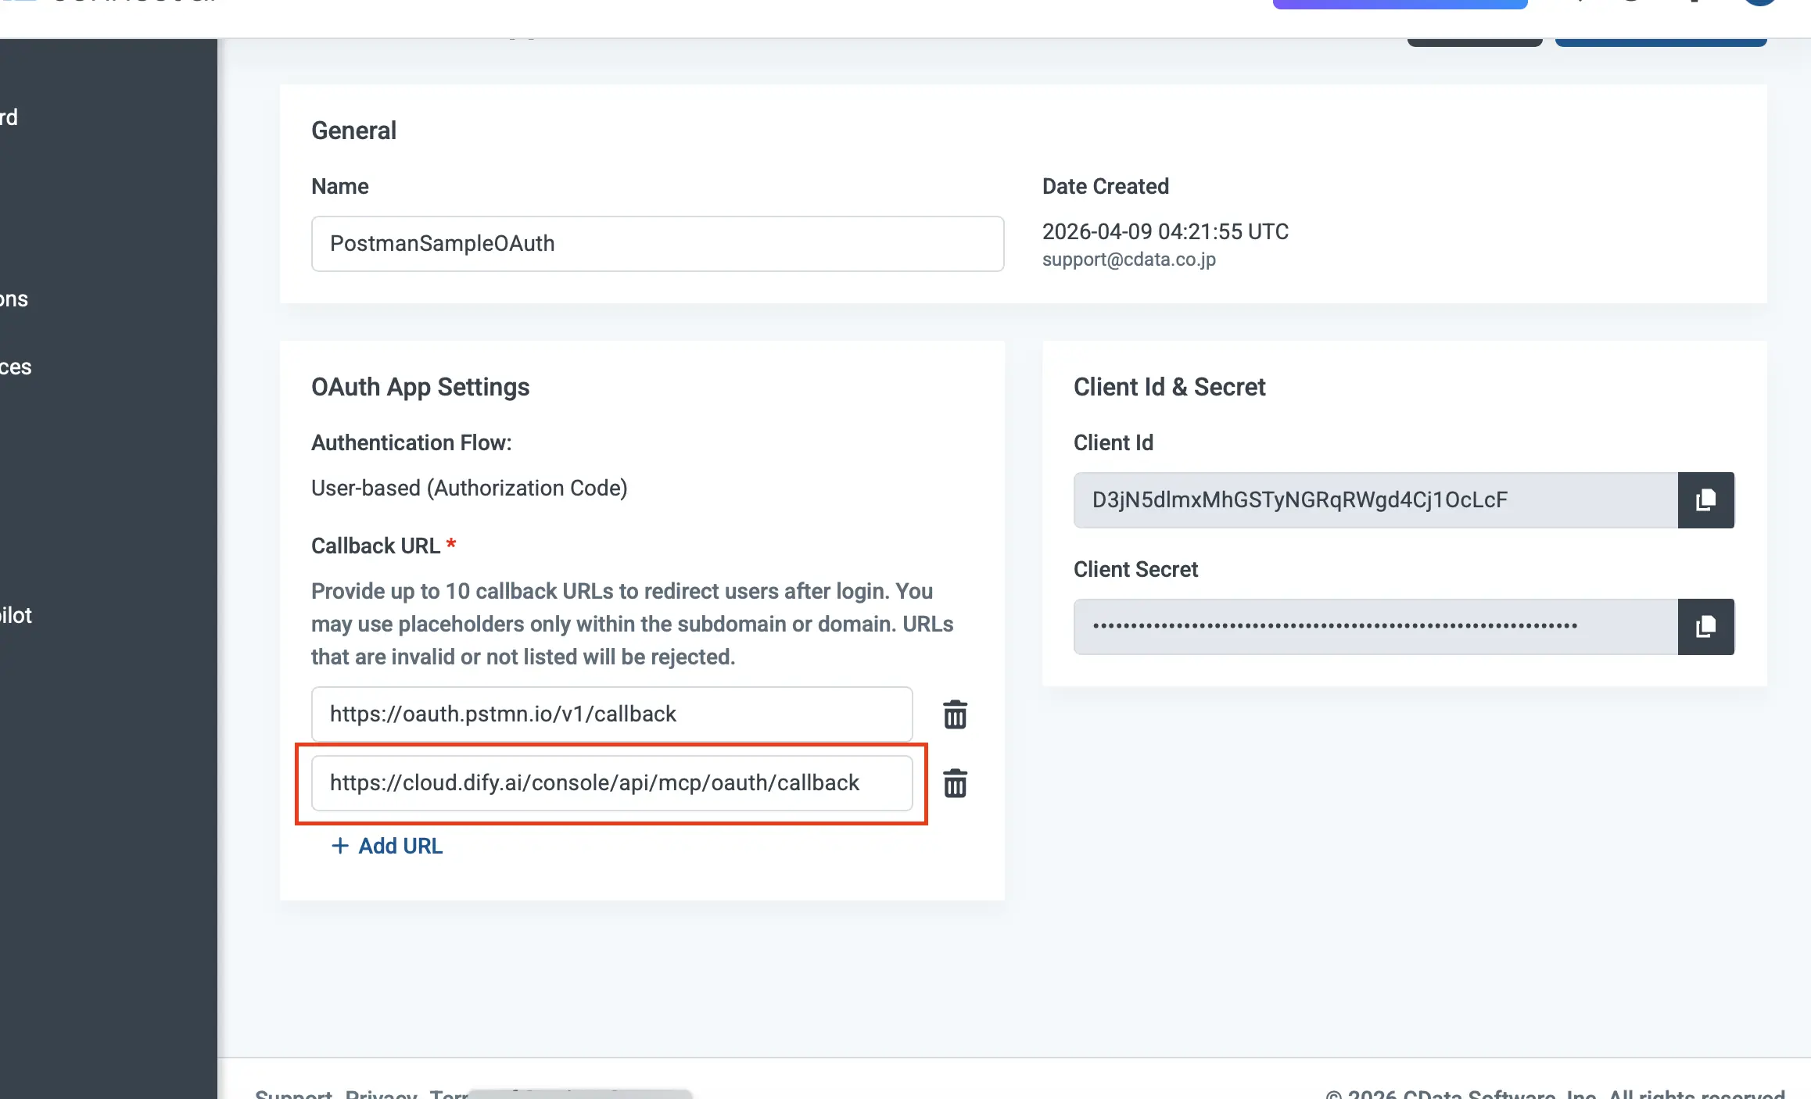Delete the oauth.pstmn.io callback URL
1811x1099 pixels.
955,714
